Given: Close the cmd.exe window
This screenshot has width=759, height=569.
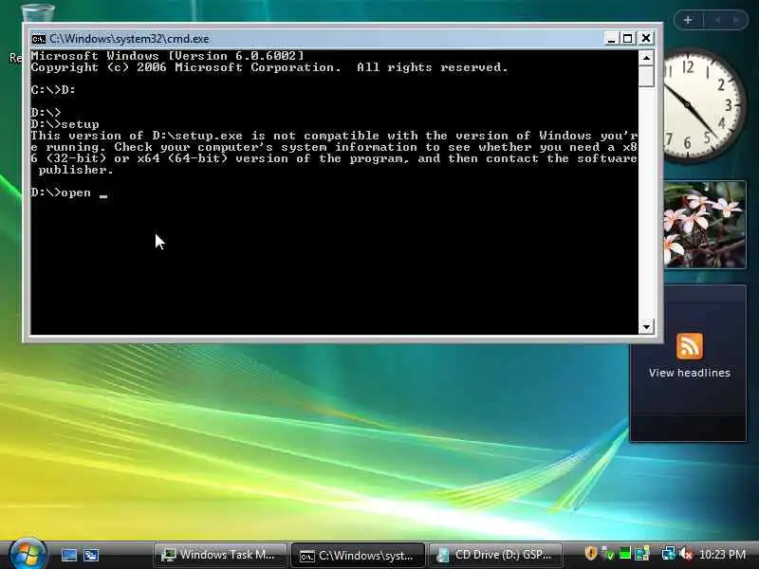Looking at the screenshot, I should (x=646, y=38).
